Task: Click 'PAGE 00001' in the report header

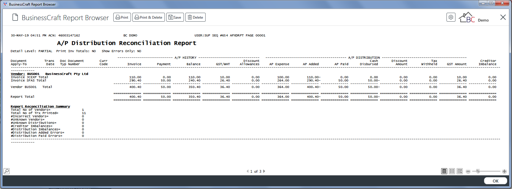Action: click(x=255, y=35)
